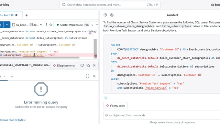Click the comment bubble icon in error bar
220x124 pixels.
tap(82, 65)
